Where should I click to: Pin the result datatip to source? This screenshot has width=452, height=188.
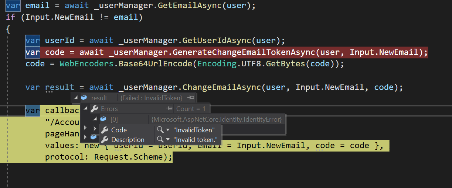point(191,98)
